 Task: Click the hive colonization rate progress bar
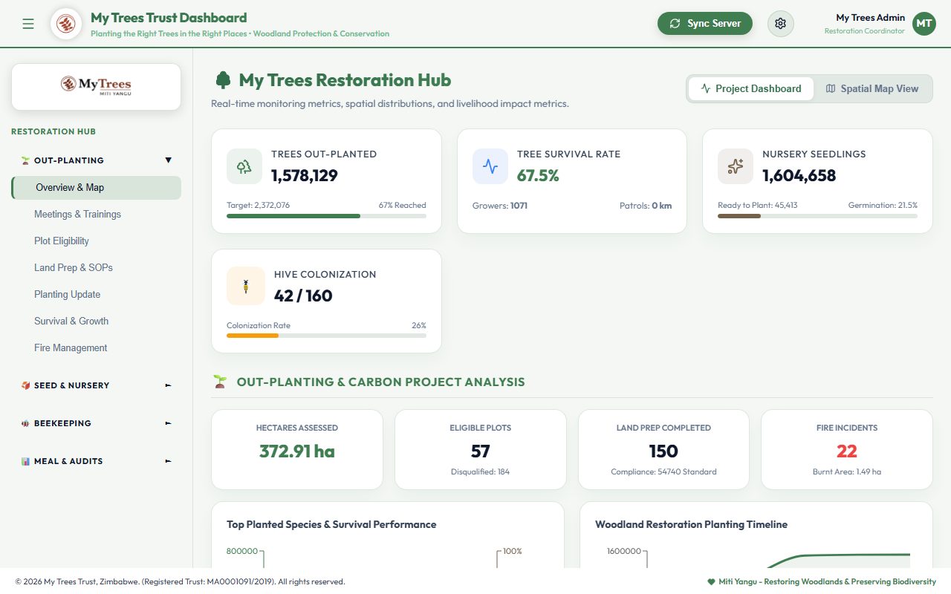pos(326,336)
